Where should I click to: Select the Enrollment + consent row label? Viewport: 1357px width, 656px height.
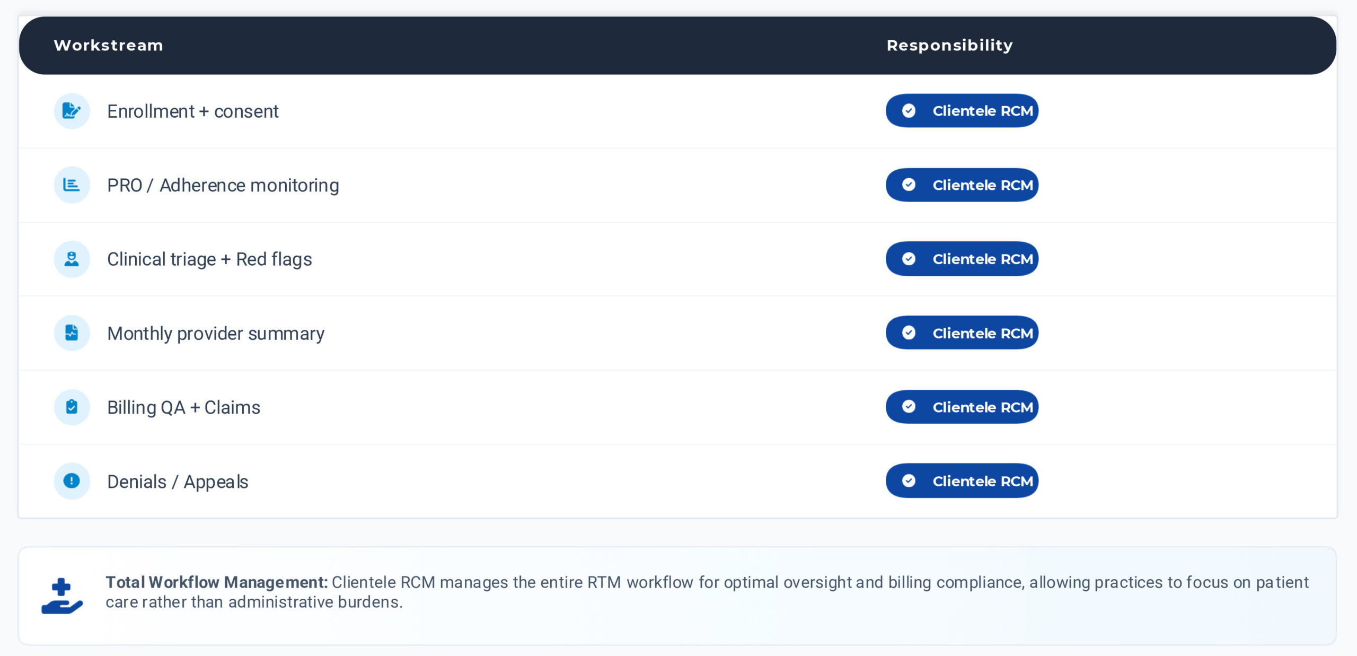pos(192,111)
